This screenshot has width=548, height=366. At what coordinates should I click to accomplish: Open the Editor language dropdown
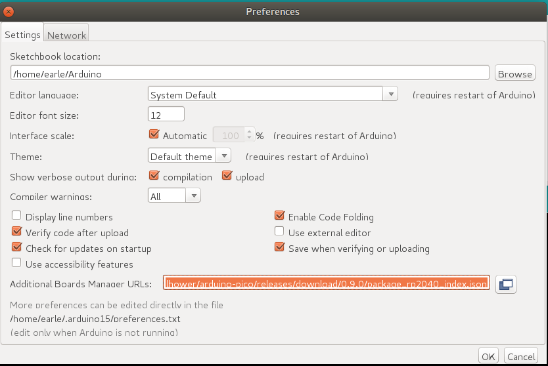tap(273, 94)
